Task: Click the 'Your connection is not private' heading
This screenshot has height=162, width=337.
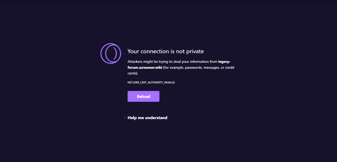Action: [x=166, y=51]
